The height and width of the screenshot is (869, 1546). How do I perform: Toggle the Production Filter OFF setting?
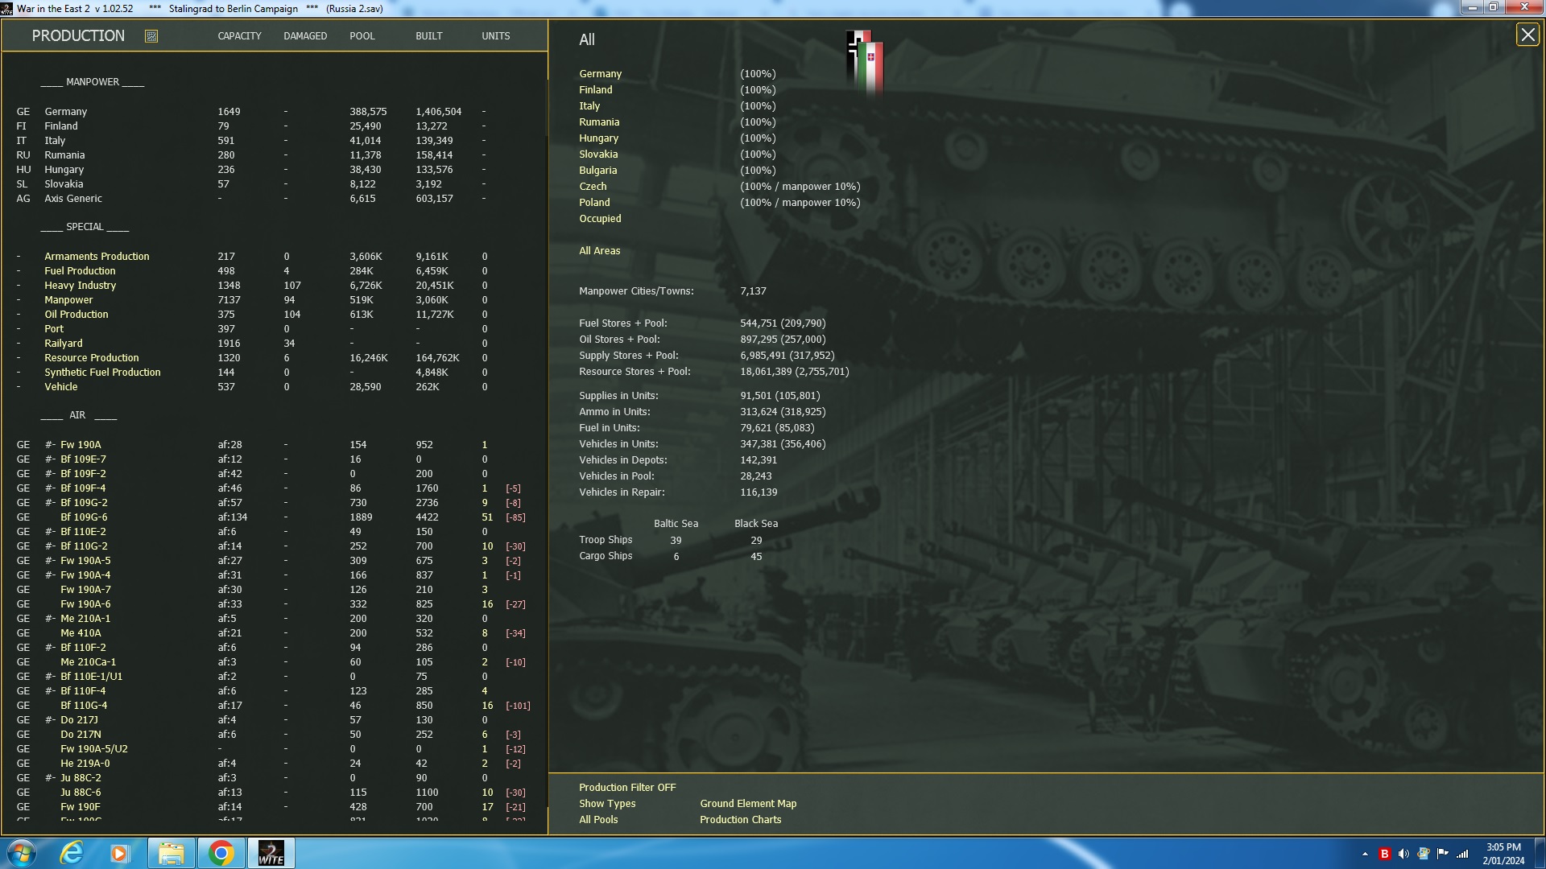pos(627,787)
